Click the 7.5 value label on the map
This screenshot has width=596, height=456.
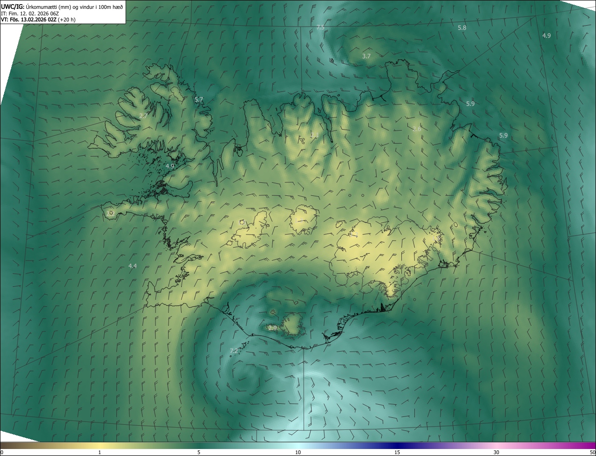[x=320, y=28]
